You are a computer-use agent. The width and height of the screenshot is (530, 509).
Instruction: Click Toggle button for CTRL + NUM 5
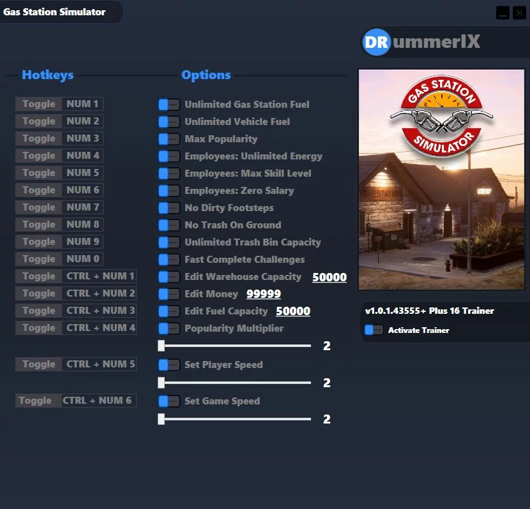39,364
